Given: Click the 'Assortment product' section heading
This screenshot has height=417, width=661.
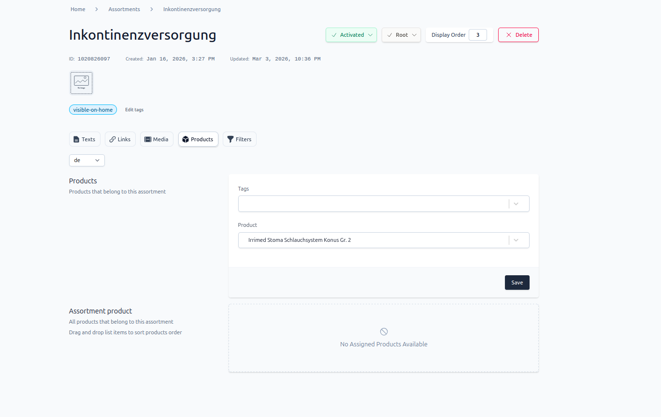Looking at the screenshot, I should tap(101, 311).
